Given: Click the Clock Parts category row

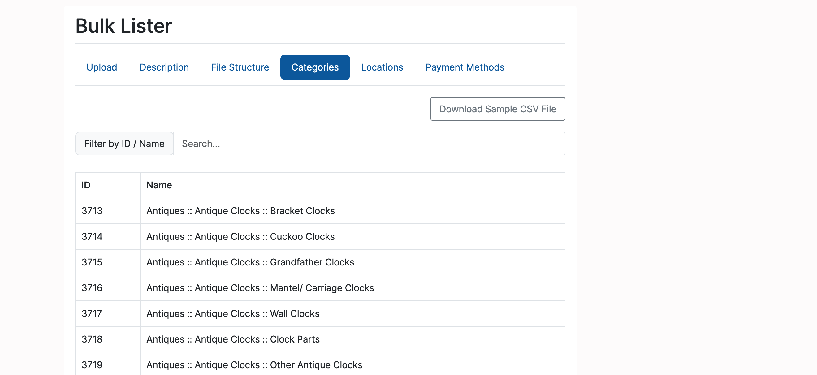Looking at the screenshot, I should point(233,339).
